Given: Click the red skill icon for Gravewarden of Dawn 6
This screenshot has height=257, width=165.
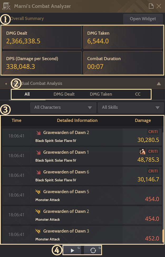Looking at the screenshot, I should 38,172.
